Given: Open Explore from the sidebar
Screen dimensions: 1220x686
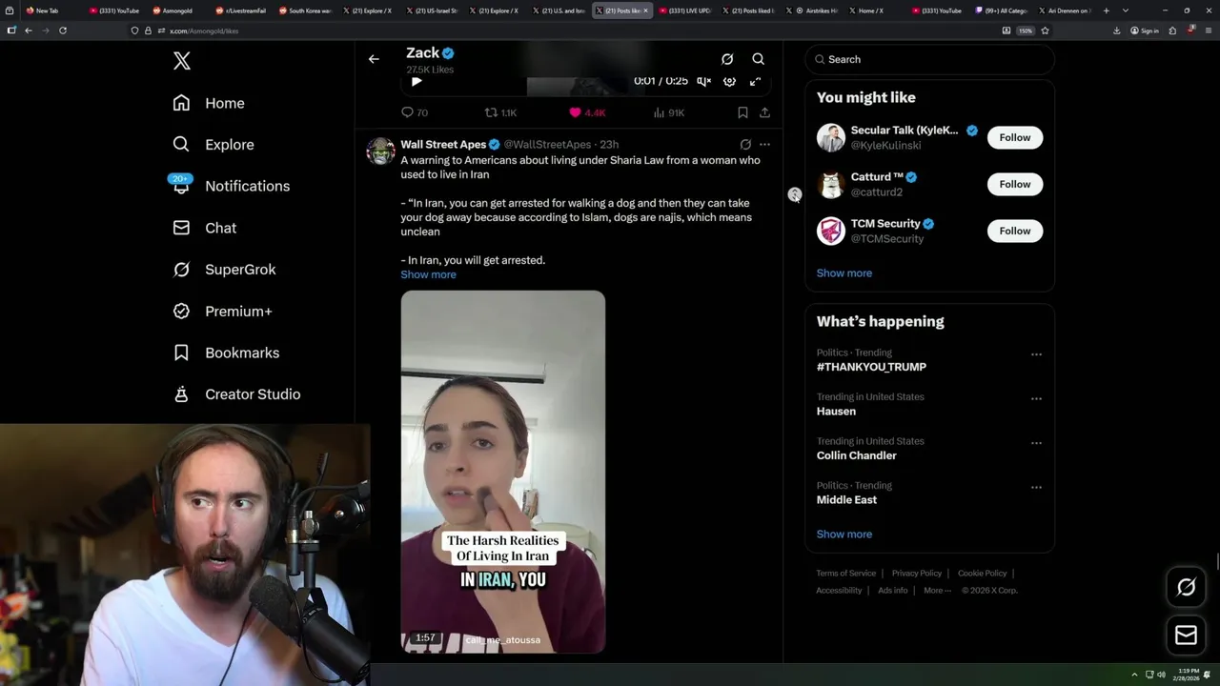Looking at the screenshot, I should click(213, 145).
